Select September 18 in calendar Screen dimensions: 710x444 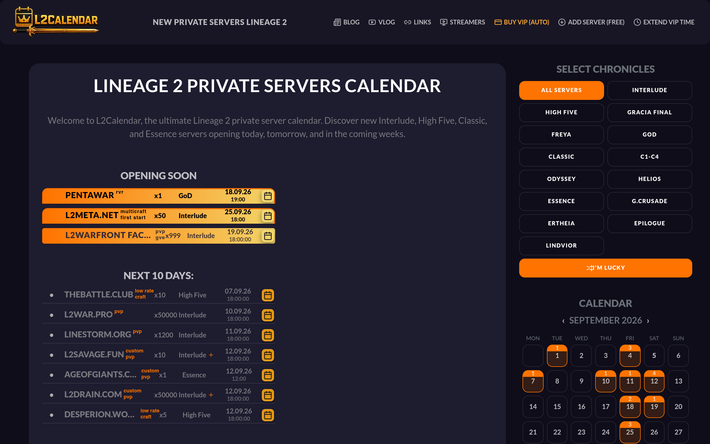click(x=630, y=407)
